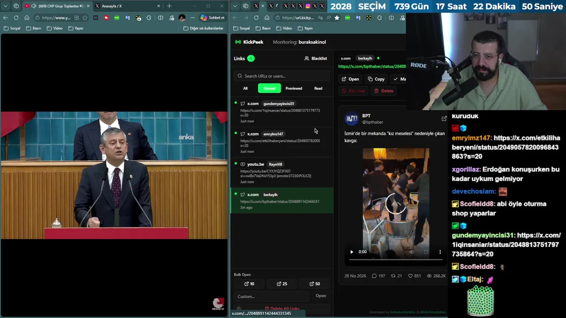Image resolution: width=566 pixels, height=318 pixels.
Task: Open the left browser extensions puzzle icon
Action: tap(149, 18)
